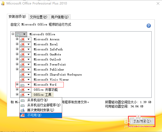Open install-state dropdown for SharePoint Workspace
162x132 pixels.
click(25, 74)
